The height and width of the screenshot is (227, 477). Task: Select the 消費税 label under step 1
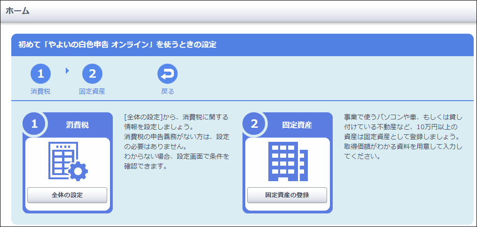[x=40, y=91]
